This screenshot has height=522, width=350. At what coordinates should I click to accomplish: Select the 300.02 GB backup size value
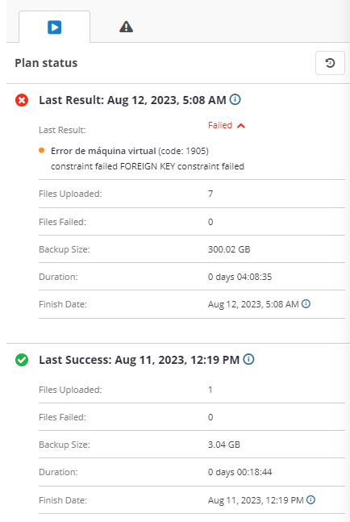coord(229,249)
